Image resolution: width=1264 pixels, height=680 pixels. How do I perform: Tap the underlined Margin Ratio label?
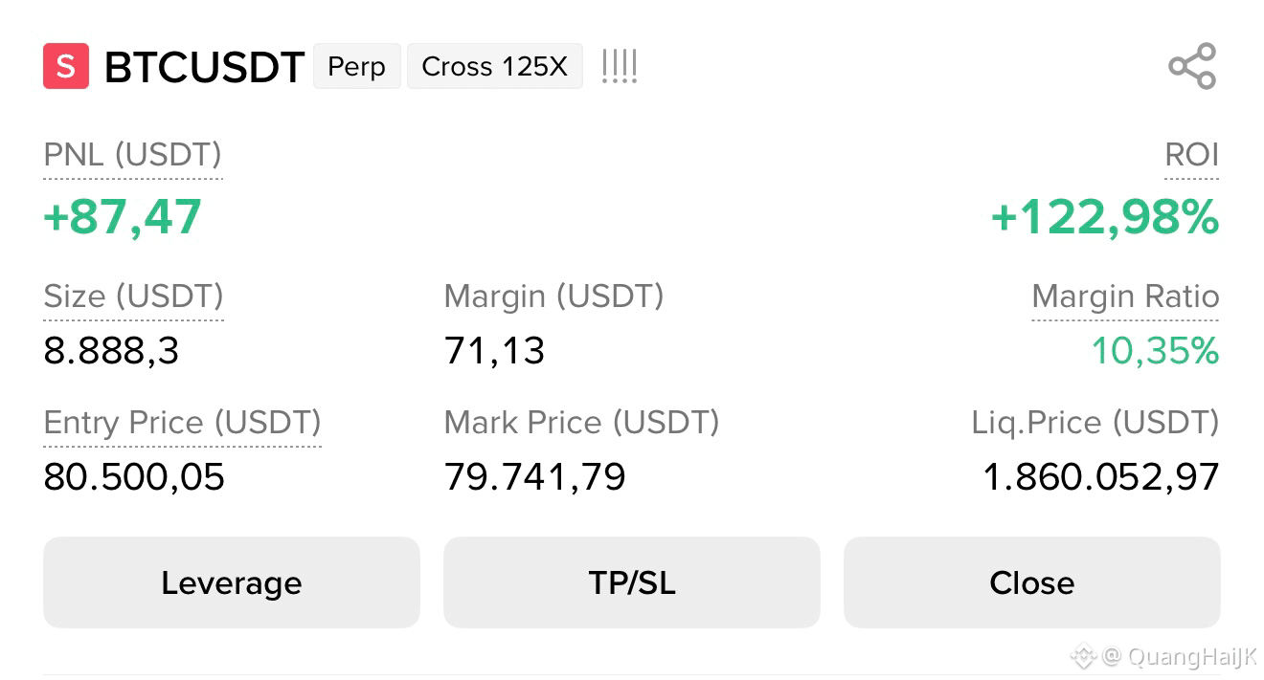point(1125,296)
